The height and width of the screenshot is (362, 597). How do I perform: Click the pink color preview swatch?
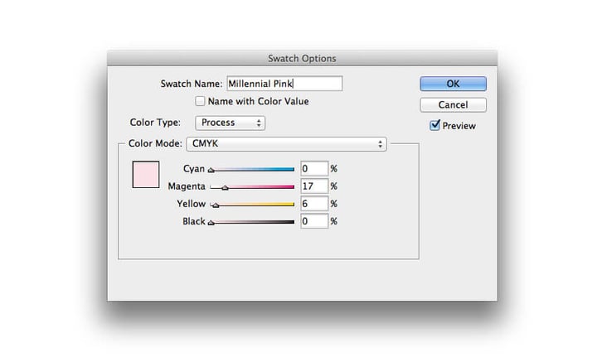point(145,175)
